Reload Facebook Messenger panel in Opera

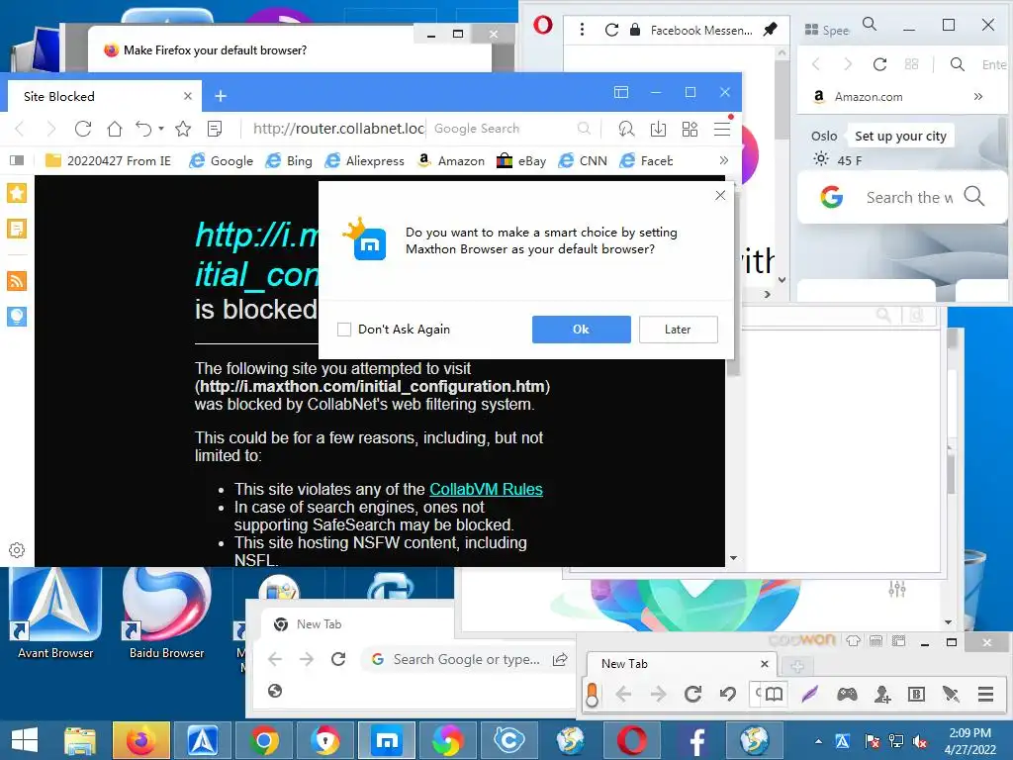point(611,30)
